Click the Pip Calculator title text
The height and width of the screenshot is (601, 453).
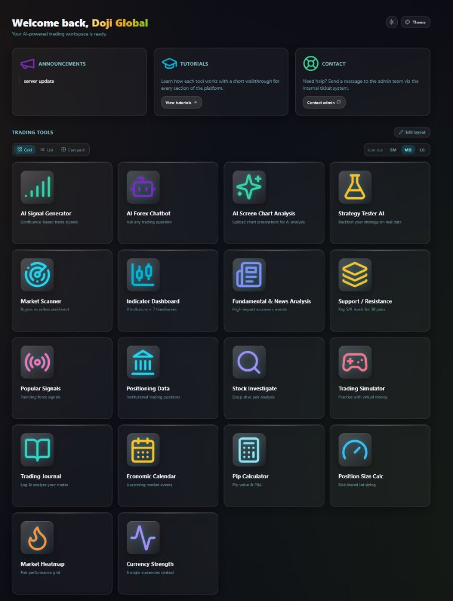(251, 477)
